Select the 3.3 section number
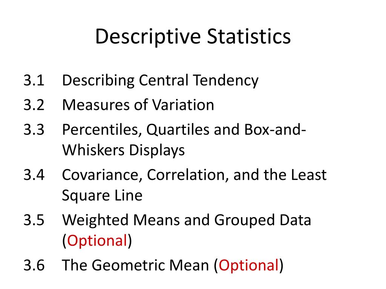 34,129
